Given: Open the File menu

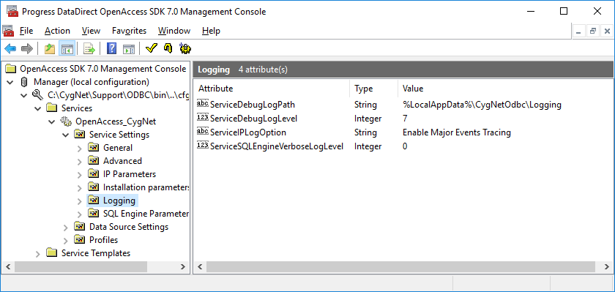Looking at the screenshot, I should [x=26, y=31].
